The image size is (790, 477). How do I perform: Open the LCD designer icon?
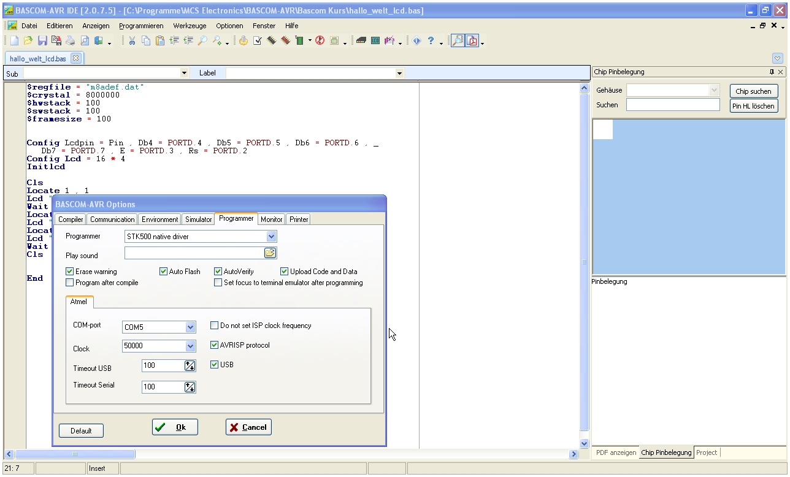pos(375,41)
